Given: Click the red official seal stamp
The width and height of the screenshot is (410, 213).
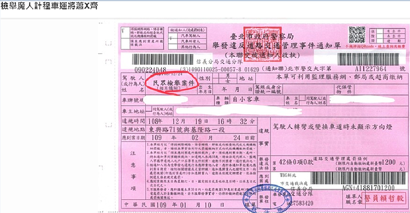Looking at the screenshot, I should tap(263, 44).
